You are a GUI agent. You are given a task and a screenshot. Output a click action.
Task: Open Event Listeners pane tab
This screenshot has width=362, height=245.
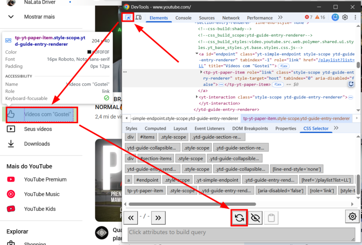click(x=210, y=128)
